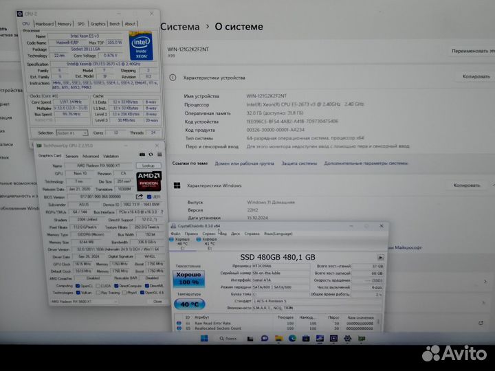Open the Bench tab in CPU-Z
The image size is (495, 371).
pyautogui.click(x=115, y=24)
